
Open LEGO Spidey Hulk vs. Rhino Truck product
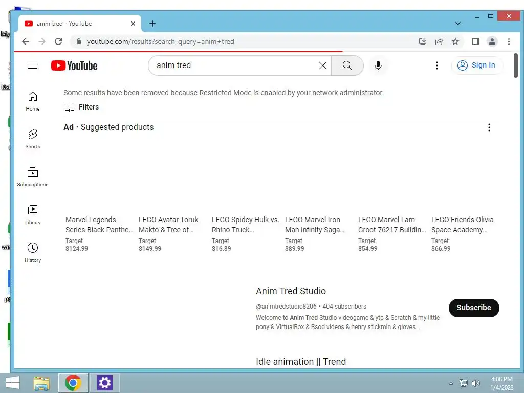[245, 225]
